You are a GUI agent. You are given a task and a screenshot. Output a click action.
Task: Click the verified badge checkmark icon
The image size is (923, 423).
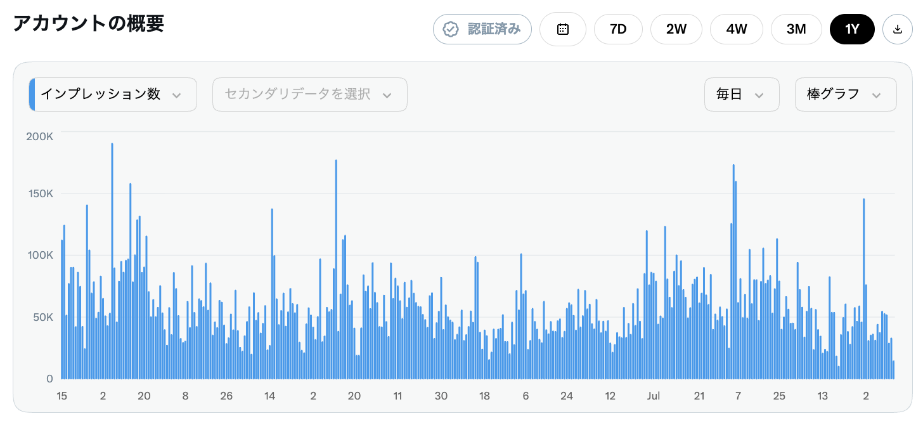coord(451,29)
